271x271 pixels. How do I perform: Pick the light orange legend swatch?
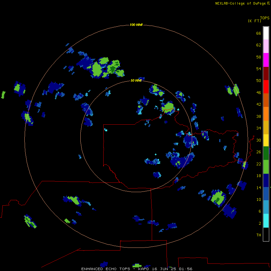coord(266,114)
